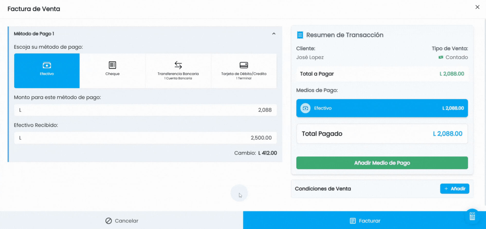
Task: Select Transferencia Bancaria payment option
Action: tap(178, 71)
